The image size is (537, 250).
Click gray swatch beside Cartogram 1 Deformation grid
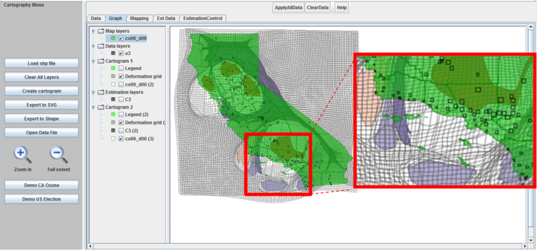tap(113, 76)
